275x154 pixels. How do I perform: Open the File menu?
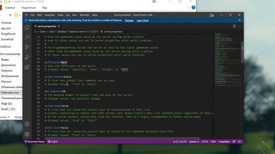33,15
